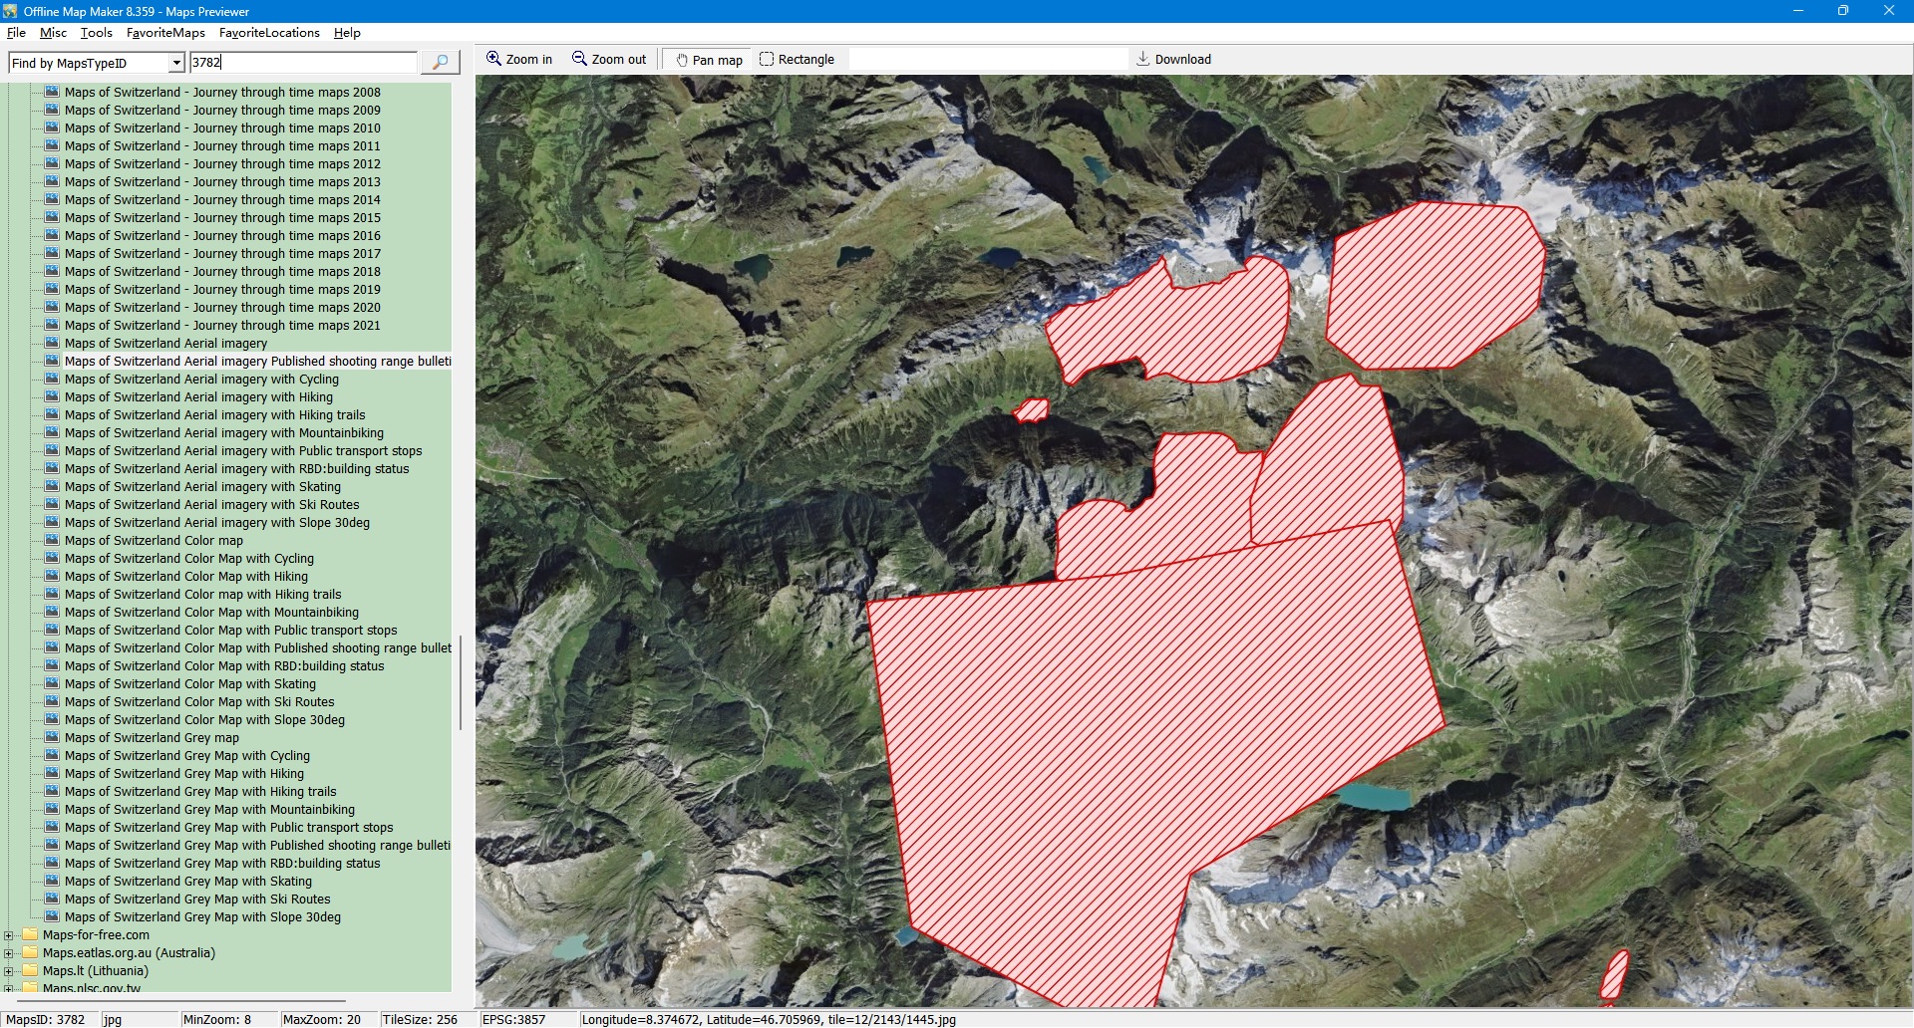The height and width of the screenshot is (1028, 1914).
Task: Open the FavoriteMaps menu
Action: click(x=165, y=33)
